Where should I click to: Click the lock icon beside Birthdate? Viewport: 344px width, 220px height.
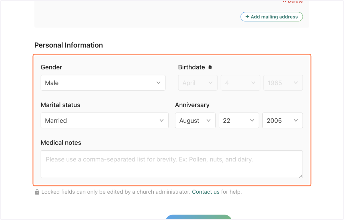210,67
